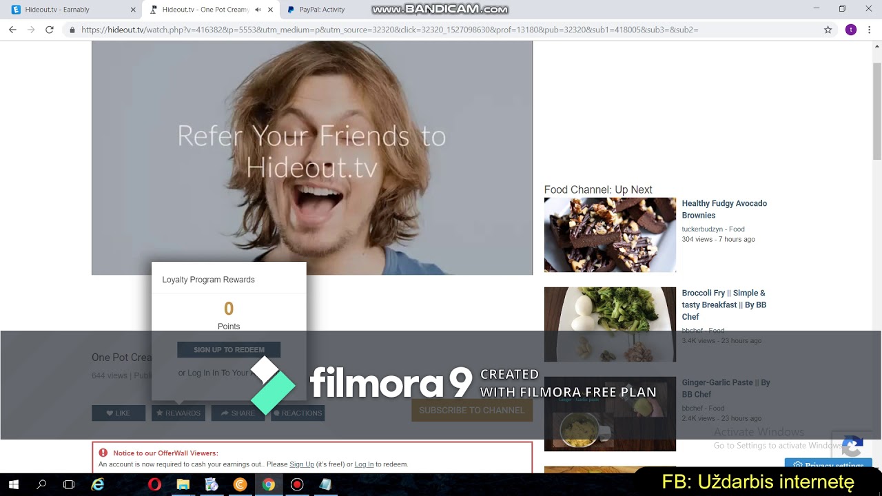Image resolution: width=882 pixels, height=496 pixels.
Task: Open the Ginger-Garlic Paste video thumbnail
Action: coord(610,414)
